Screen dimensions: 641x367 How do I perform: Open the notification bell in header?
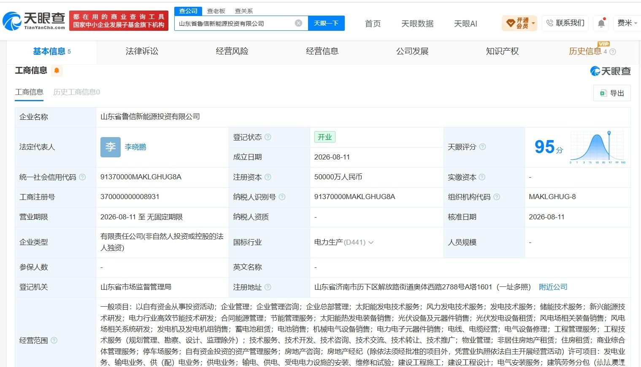pyautogui.click(x=601, y=23)
